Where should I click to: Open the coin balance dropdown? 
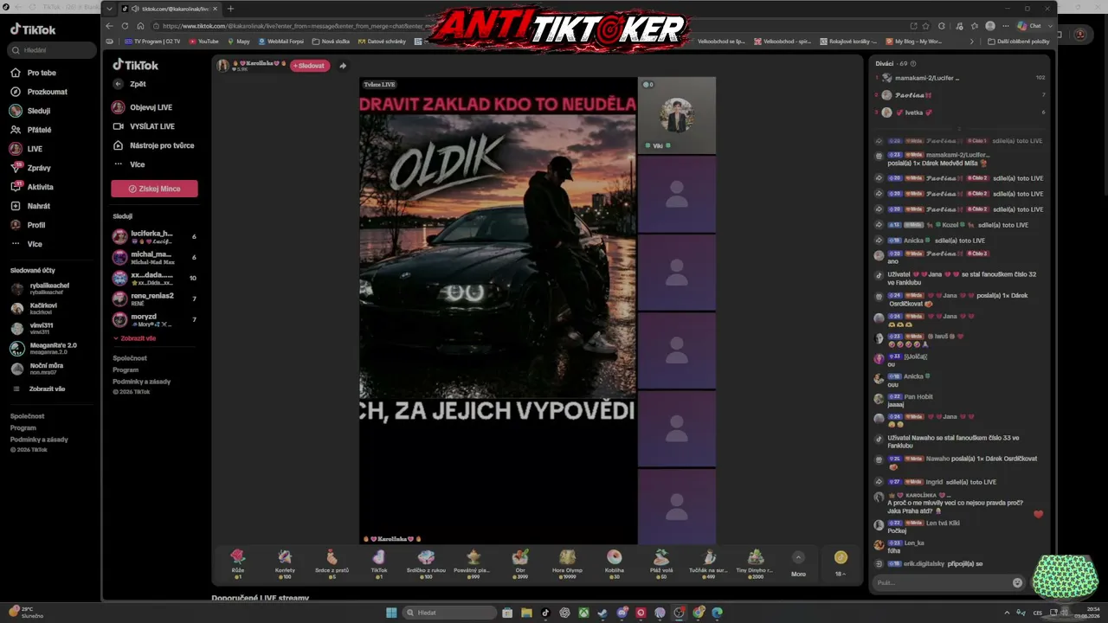point(840,562)
